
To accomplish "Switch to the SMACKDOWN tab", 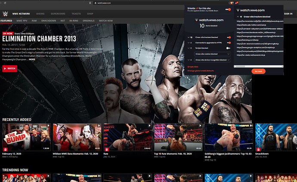I will pos(49,21).
